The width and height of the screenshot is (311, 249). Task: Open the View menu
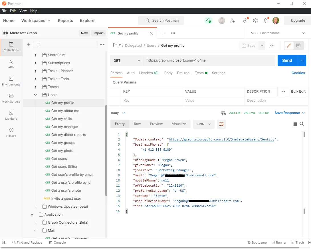[23, 11]
